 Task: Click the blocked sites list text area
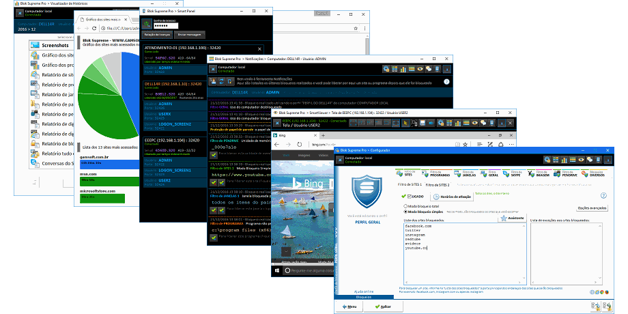tap(465, 253)
